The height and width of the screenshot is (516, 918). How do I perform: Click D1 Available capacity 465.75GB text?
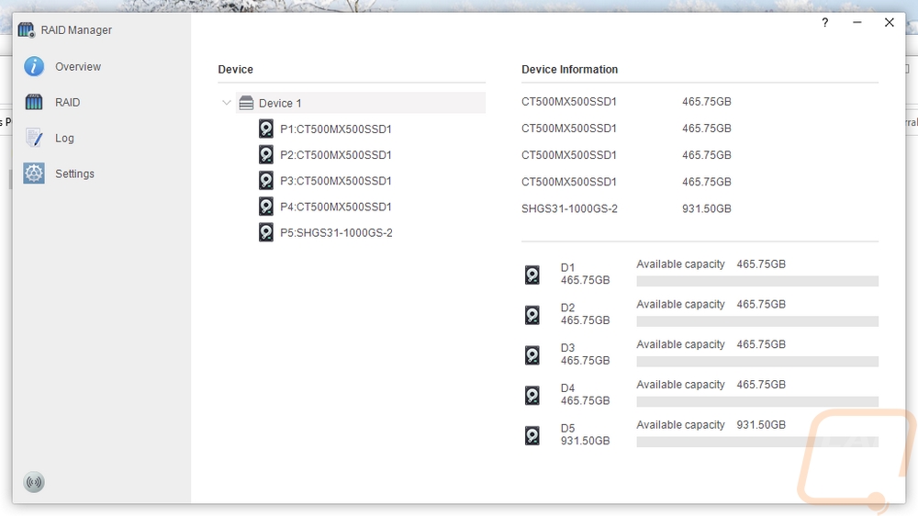711,264
